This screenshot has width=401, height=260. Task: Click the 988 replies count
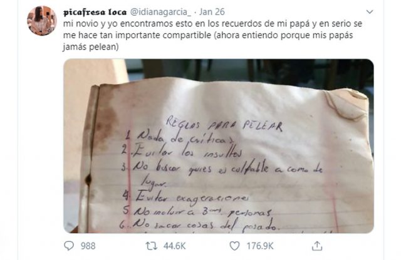pos(88,246)
